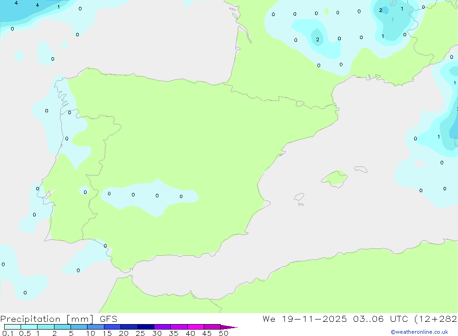458x336 pixels.
Task: Click the 40–45 mm magenta legend swatch
Action: click(196, 327)
